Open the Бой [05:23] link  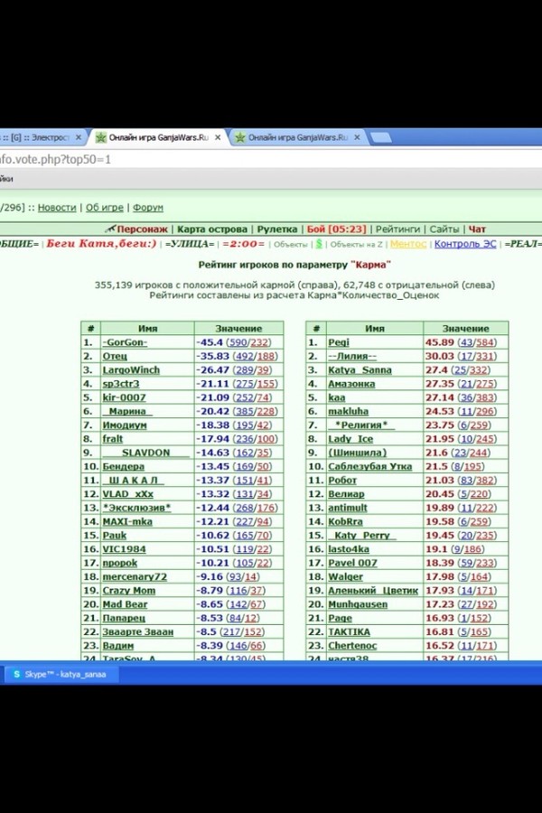336,229
